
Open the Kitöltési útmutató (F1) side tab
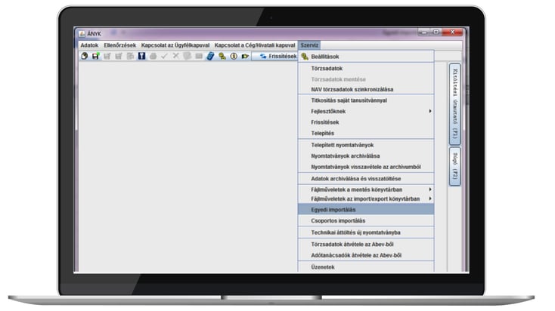click(x=455, y=104)
